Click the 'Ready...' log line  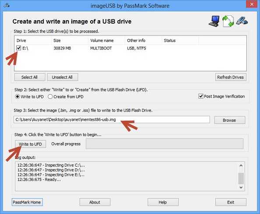(39, 179)
